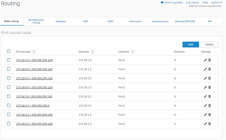Delete the 172.16.7.0 route with trash icon
Image resolution: width=226 pixels, height=140 pixels.
pos(209,97)
